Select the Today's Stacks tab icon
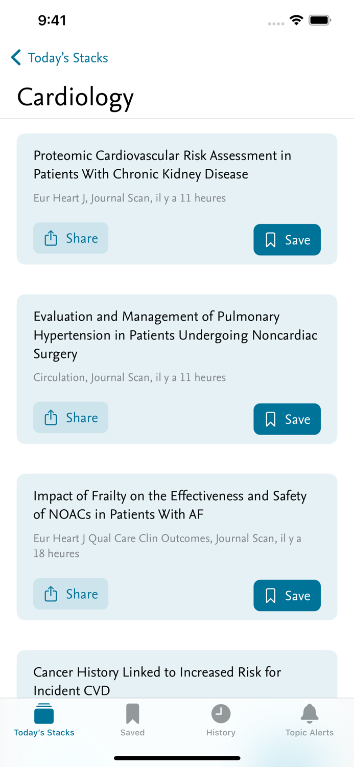Image resolution: width=354 pixels, height=767 pixels. pos(44,713)
